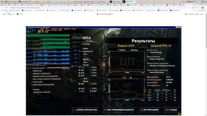
Task: Click right arrow next to Анизотропная 8x
Action: tap(100, 51)
